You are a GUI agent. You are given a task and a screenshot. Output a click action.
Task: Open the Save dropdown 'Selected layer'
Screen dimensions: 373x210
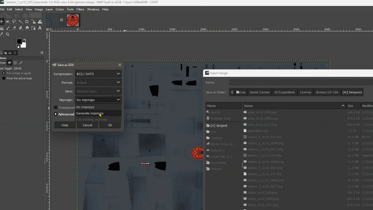point(98,91)
